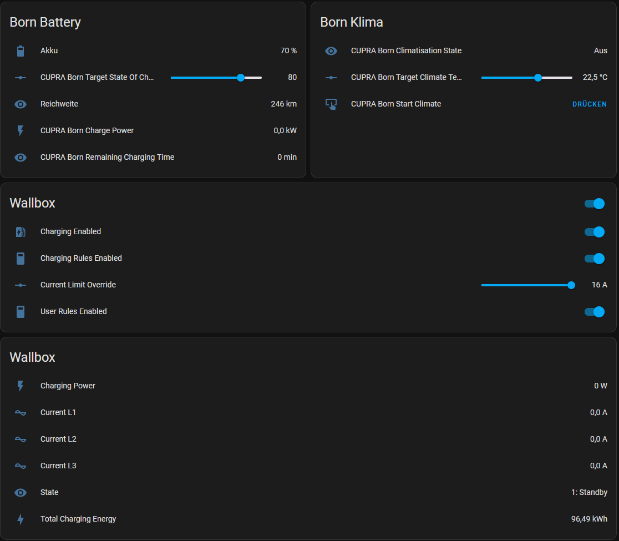Click the eye icon beside State
619x541 pixels.
(x=21, y=492)
